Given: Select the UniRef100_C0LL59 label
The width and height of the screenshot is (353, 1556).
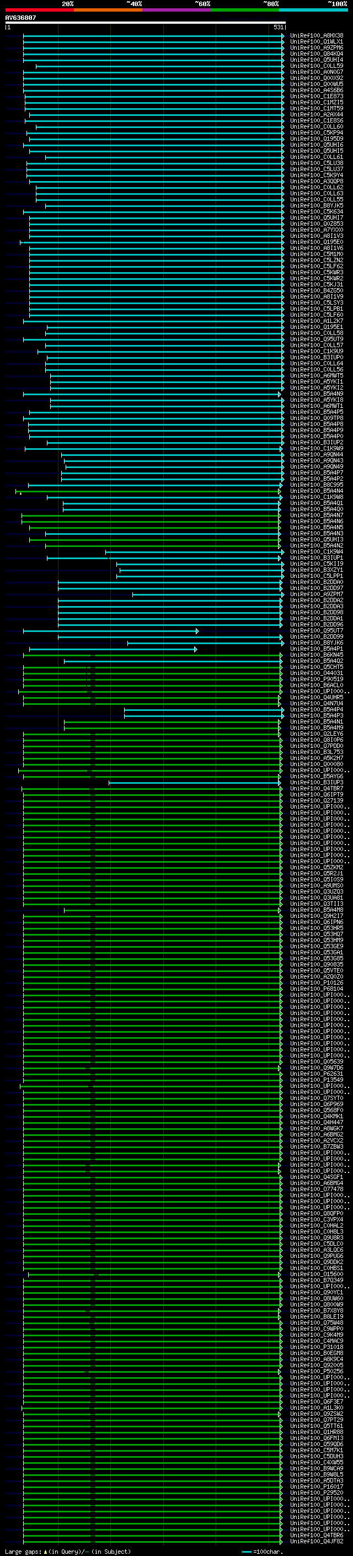Looking at the screenshot, I should (x=317, y=66).
